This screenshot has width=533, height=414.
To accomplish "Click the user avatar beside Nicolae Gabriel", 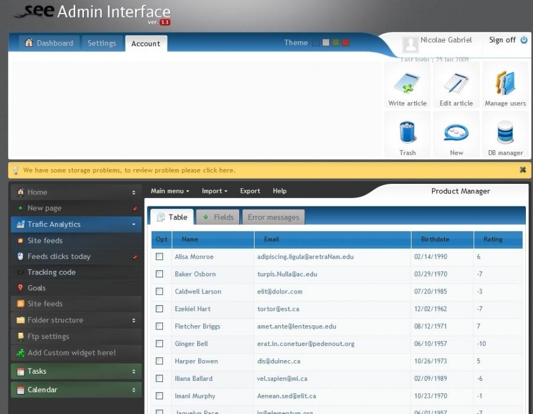I will pyautogui.click(x=410, y=44).
